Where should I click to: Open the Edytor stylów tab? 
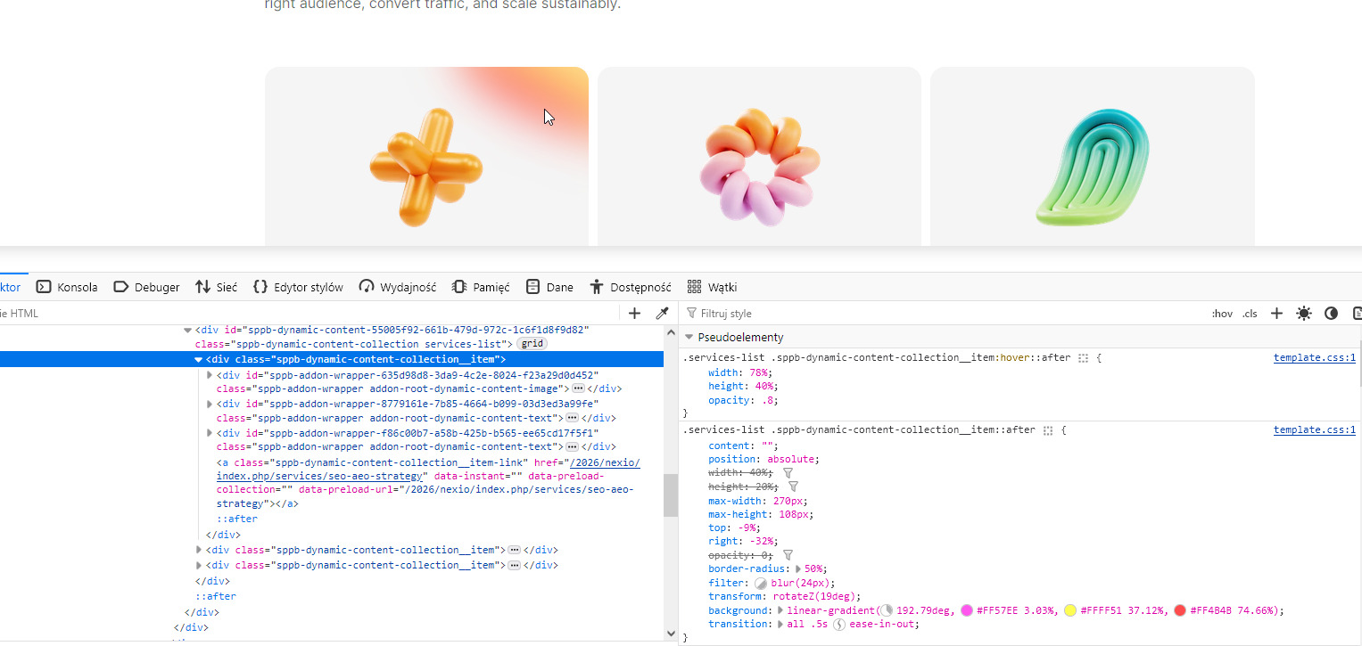click(299, 287)
